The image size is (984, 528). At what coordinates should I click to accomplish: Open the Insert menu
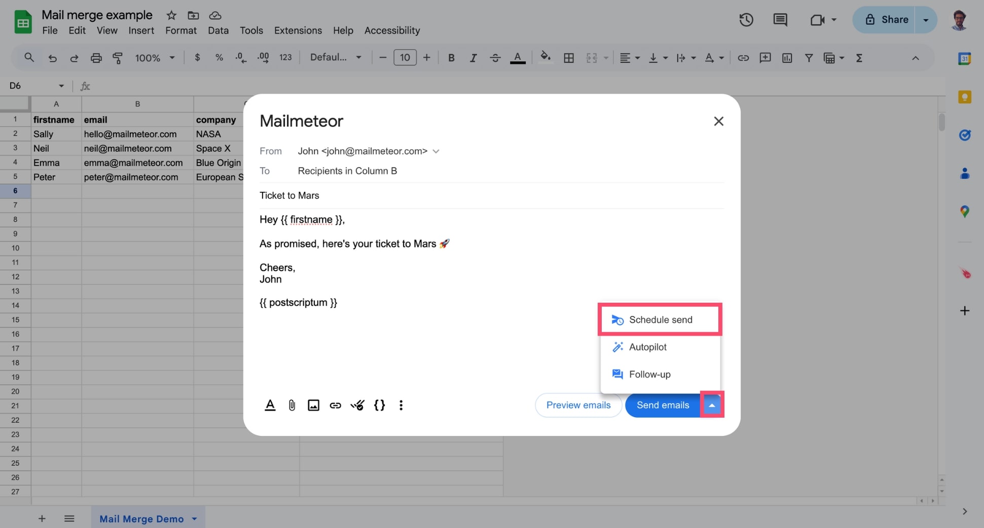click(141, 30)
